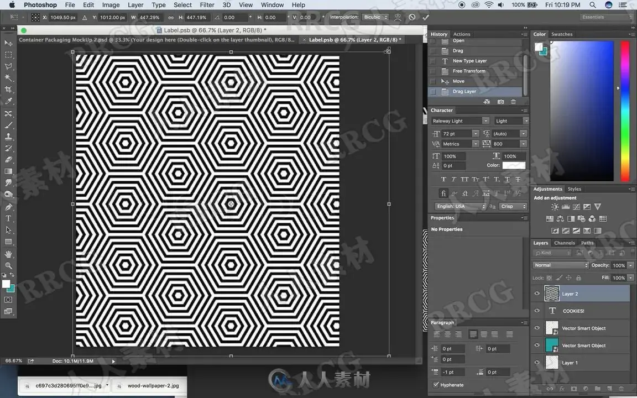
Task: Select the Clone Stamp tool
Action: 8,137
